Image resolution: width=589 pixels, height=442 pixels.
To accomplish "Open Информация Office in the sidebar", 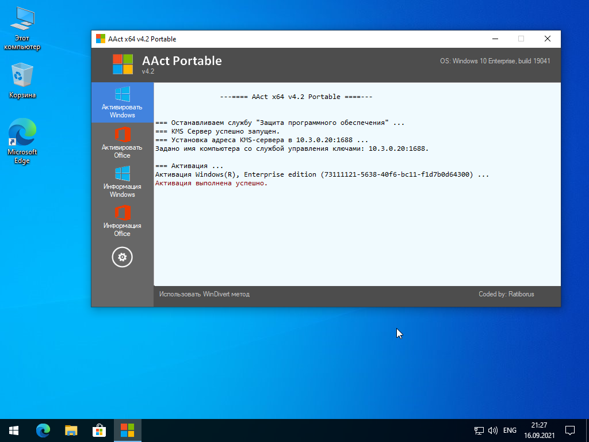I will [x=122, y=221].
